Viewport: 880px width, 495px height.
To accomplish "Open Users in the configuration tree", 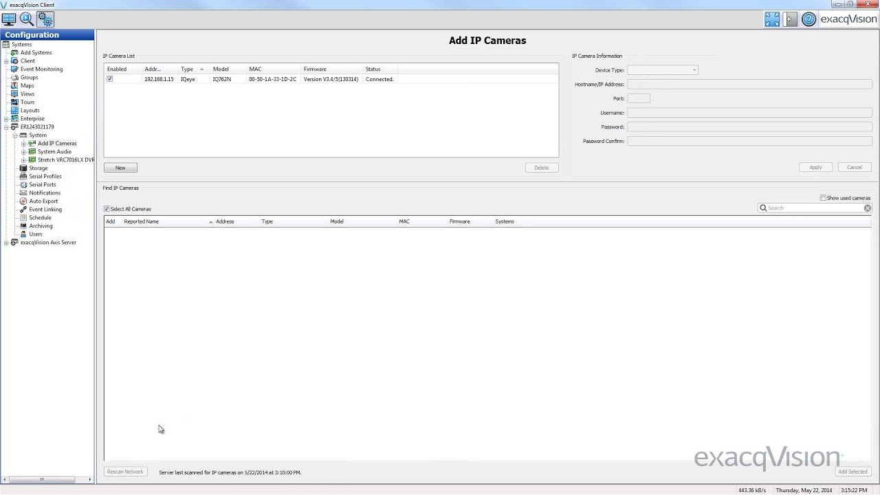I will (x=35, y=234).
